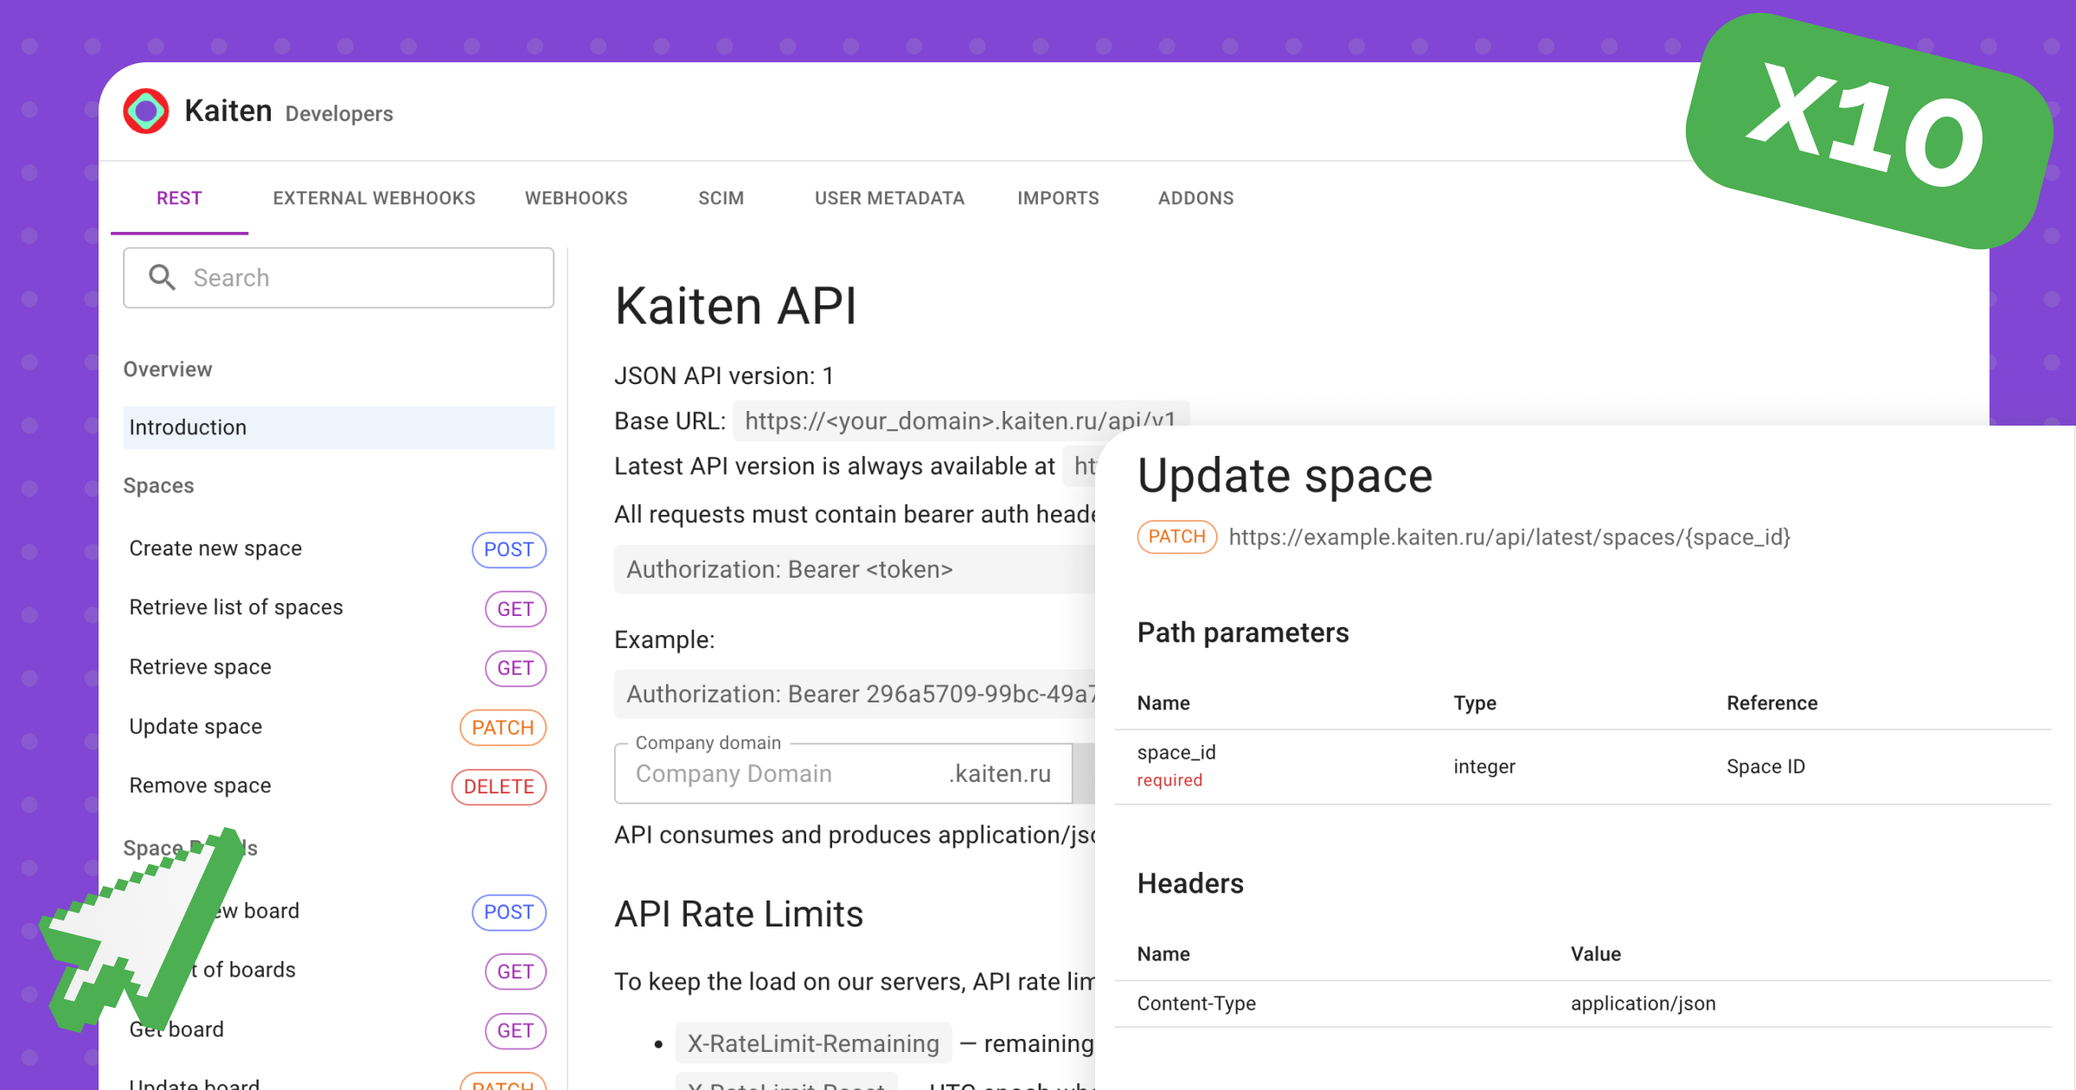Click the GET badge beside Get board
Screen dimensions: 2076x1090
click(516, 1030)
